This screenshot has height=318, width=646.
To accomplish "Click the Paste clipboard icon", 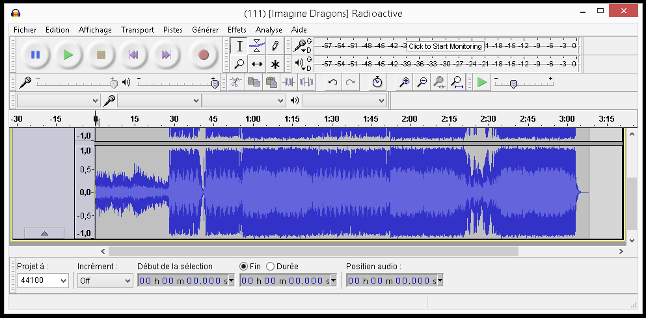I will click(x=271, y=83).
